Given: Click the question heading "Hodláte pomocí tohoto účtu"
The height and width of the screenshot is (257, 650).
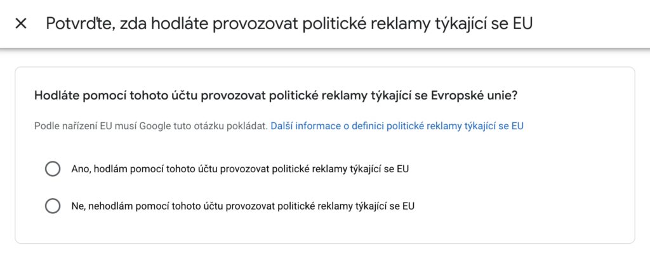Looking at the screenshot, I should pos(275,97).
